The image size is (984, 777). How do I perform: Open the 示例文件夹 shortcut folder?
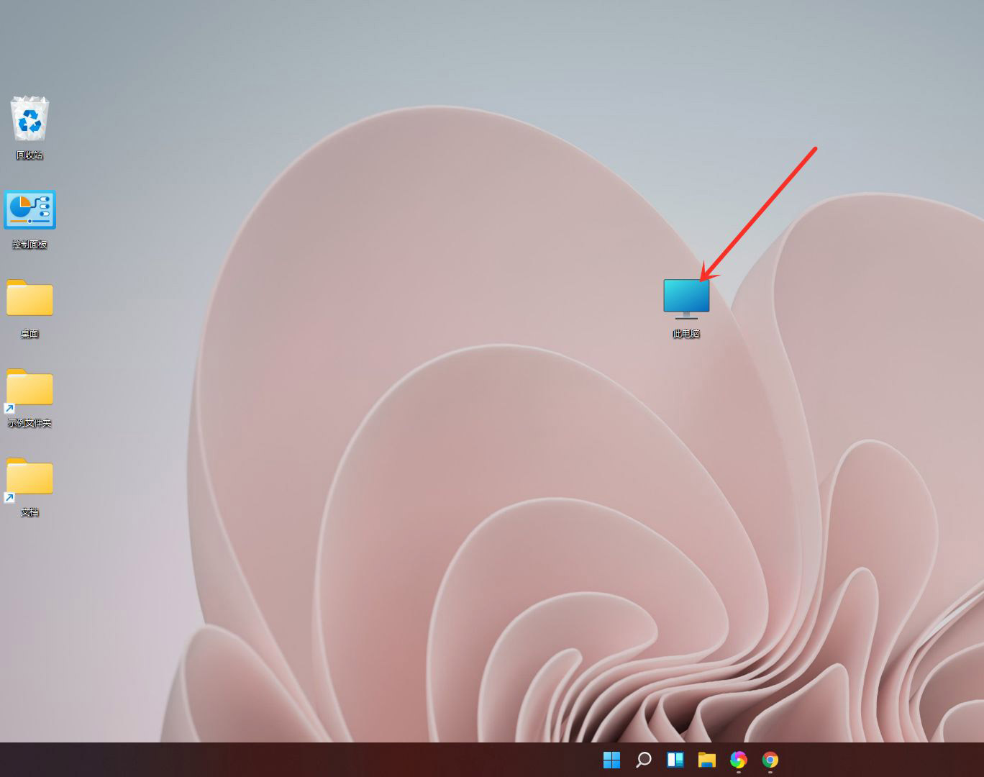tap(29, 388)
